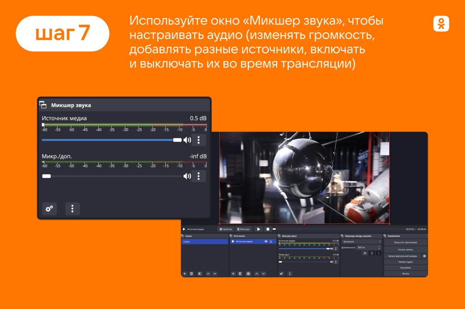Click the Длительность 300 ms stepper arrows
The height and width of the screenshot is (309, 465).
(379, 247)
